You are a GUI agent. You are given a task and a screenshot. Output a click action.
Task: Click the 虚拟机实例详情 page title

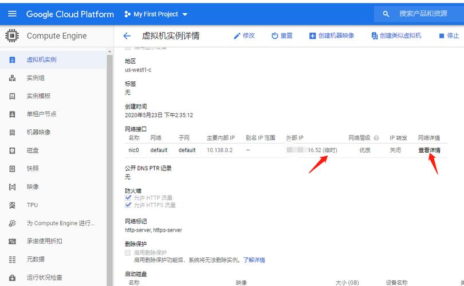tap(171, 35)
